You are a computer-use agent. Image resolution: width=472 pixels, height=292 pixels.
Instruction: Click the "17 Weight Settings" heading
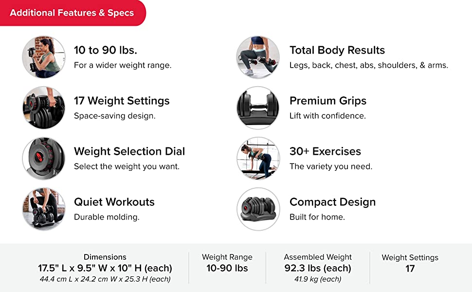(122, 101)
